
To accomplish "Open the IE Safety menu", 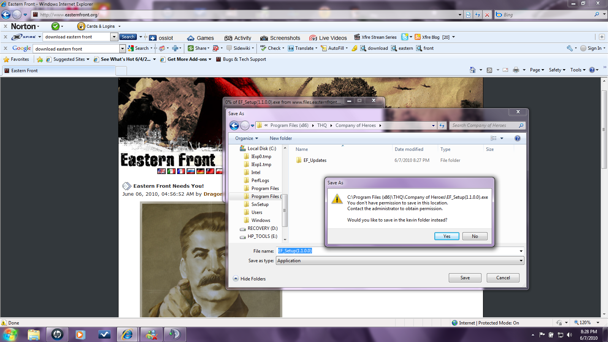I will [x=557, y=70].
